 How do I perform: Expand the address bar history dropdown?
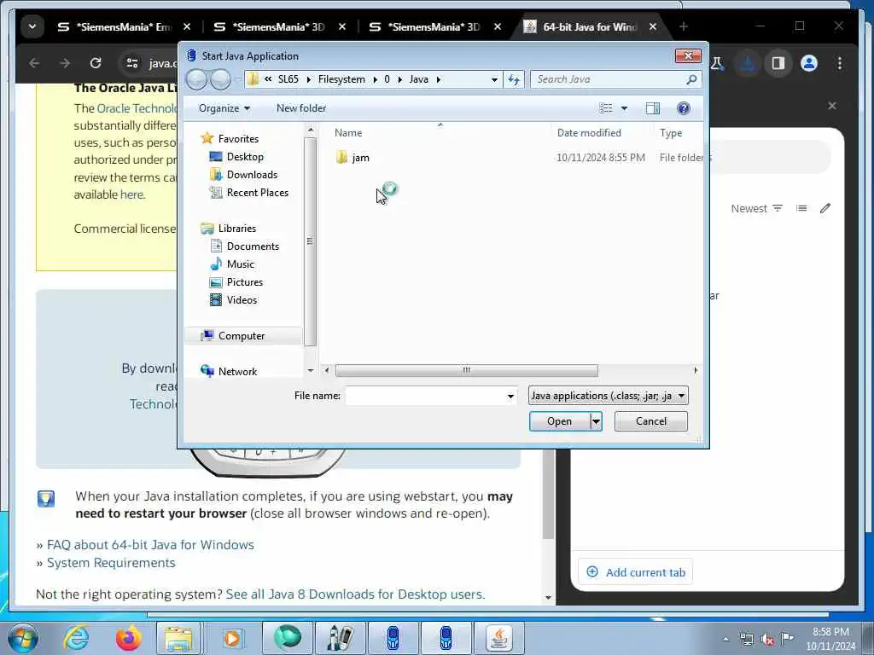(x=494, y=79)
